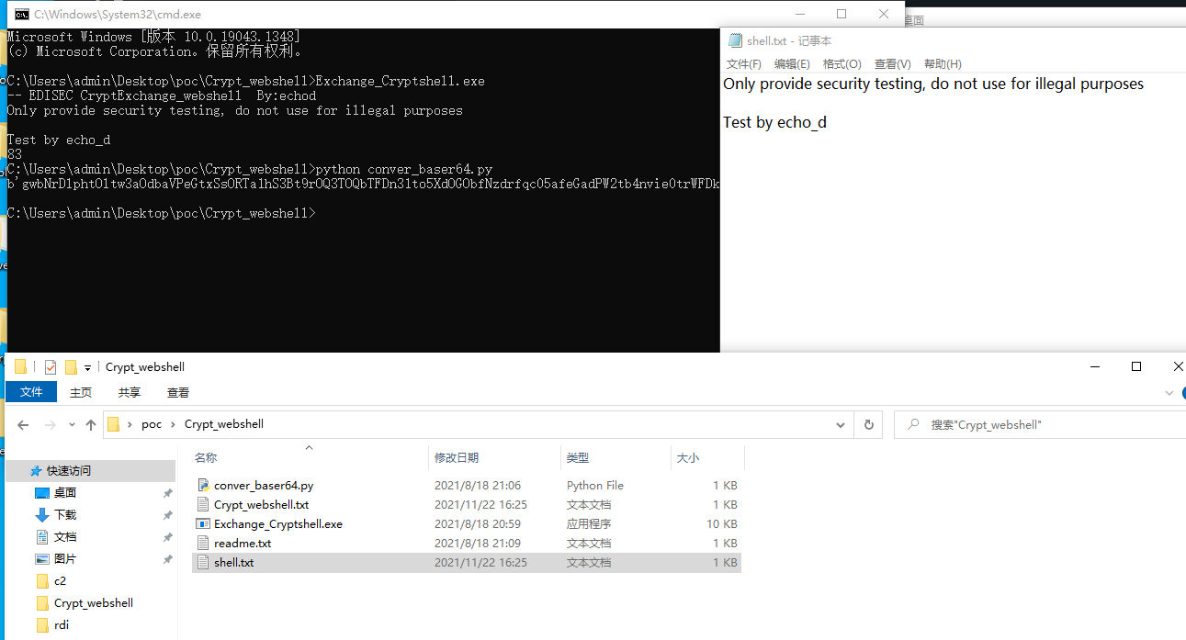Expand the chevron before poc in address bar
This screenshot has height=640, width=1186.
tap(131, 424)
